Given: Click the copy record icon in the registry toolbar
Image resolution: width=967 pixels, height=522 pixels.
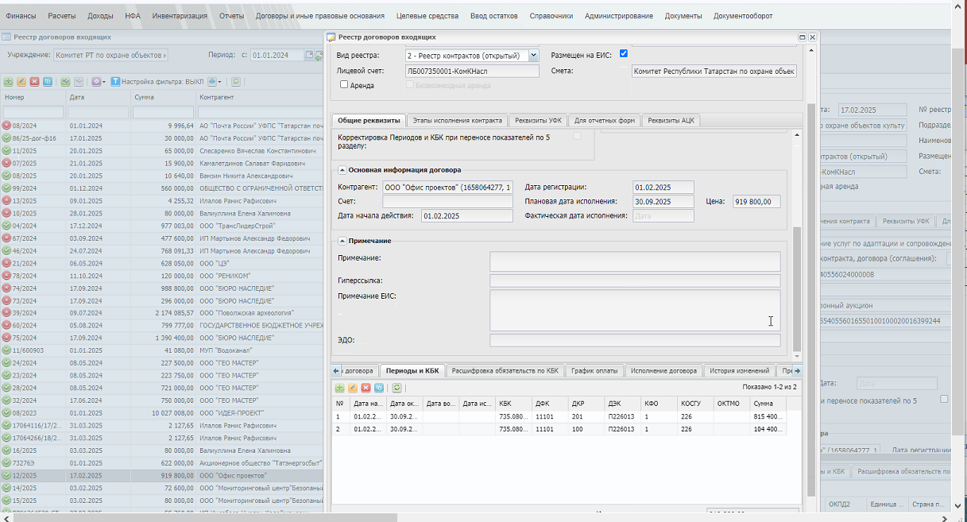Looking at the screenshot, I should 47,82.
